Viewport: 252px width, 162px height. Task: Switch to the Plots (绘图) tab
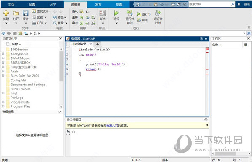click(x=32, y=5)
